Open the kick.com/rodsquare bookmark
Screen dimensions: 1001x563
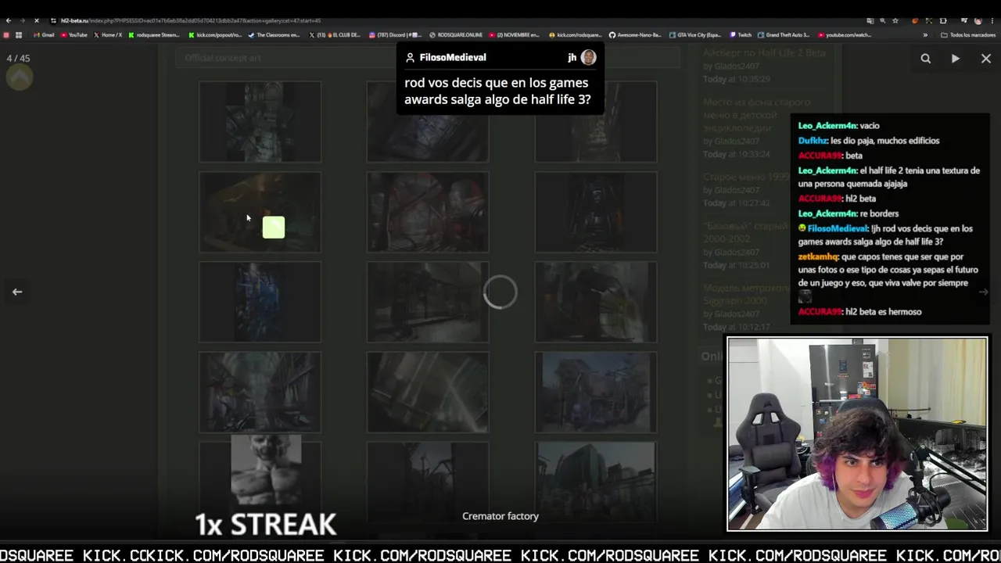575,35
